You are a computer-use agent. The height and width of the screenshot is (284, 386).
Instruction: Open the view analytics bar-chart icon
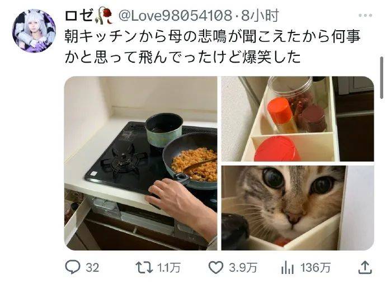click(x=288, y=268)
